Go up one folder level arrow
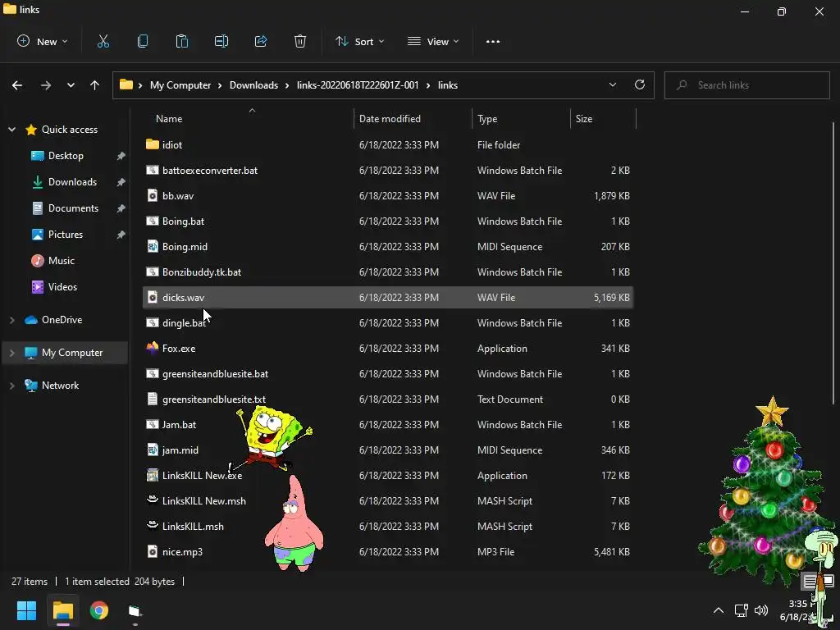Screen dimensions: 840x630 [95, 85]
